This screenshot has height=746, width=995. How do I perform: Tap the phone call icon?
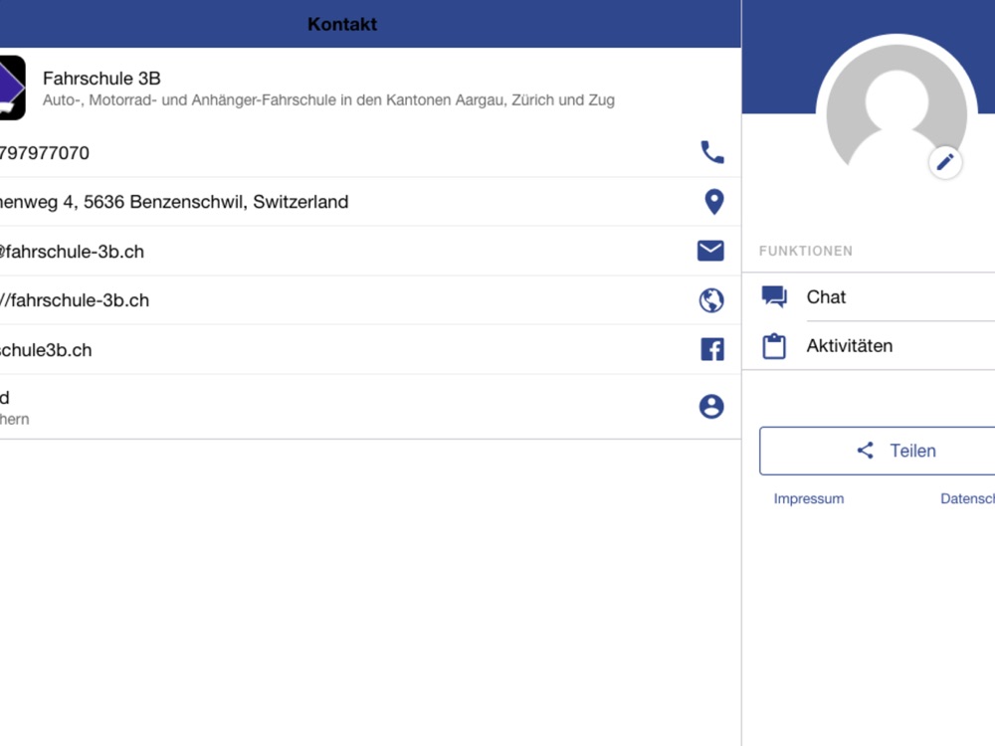pyautogui.click(x=712, y=152)
